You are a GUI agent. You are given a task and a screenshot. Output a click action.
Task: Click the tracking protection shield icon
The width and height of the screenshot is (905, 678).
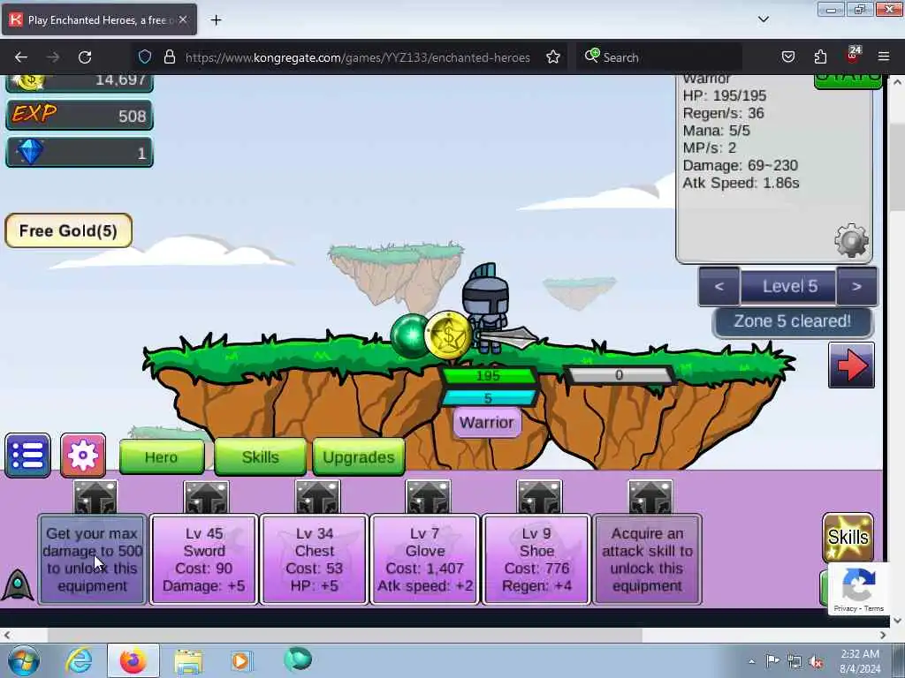point(144,56)
